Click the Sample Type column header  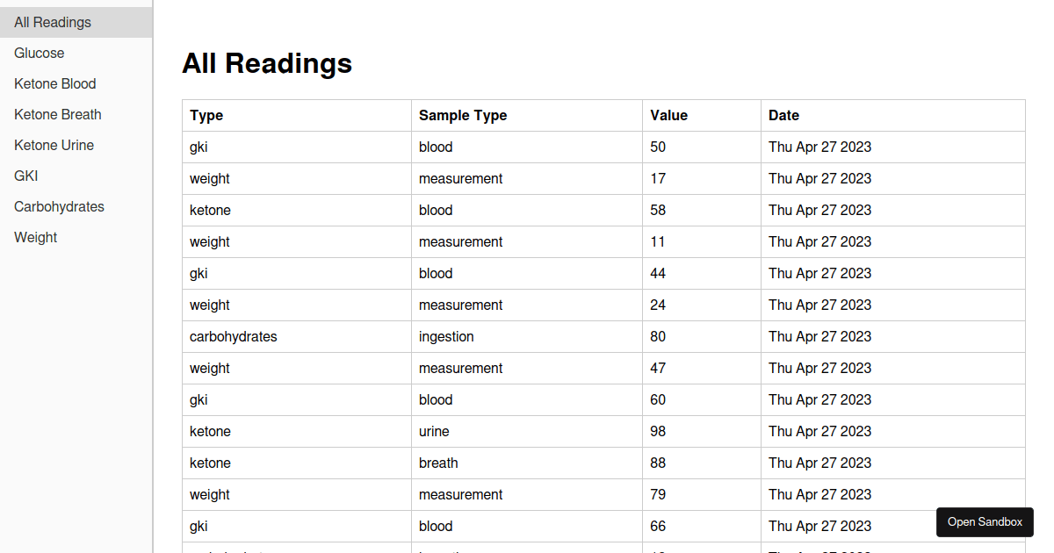click(x=463, y=115)
